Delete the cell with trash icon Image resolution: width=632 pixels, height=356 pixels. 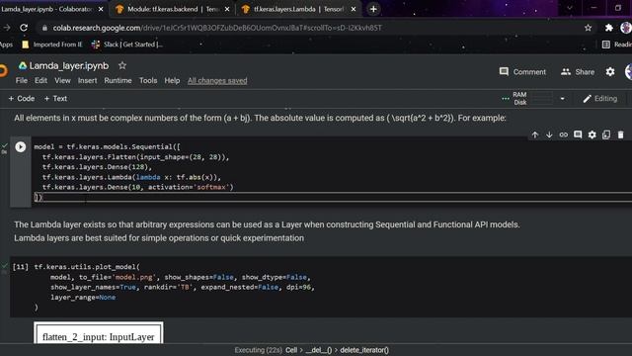click(x=621, y=134)
